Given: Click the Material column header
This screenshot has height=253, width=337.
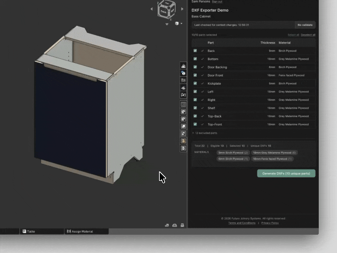Looking at the screenshot, I should point(285,43).
